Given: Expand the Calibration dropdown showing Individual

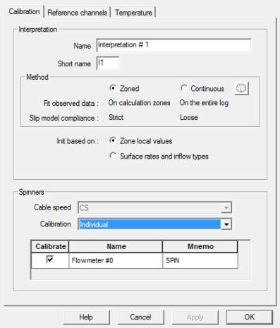Looking at the screenshot, I should (226, 224).
